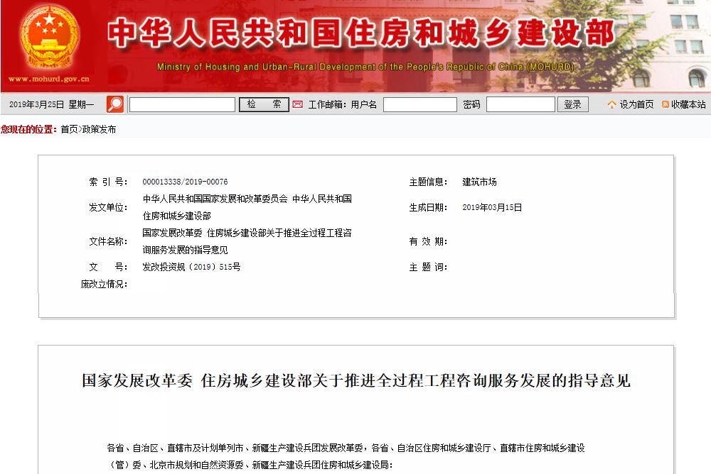The image size is (711, 474).
Task: Click the article's opening addressee paragraph
Action: [x=346, y=456]
